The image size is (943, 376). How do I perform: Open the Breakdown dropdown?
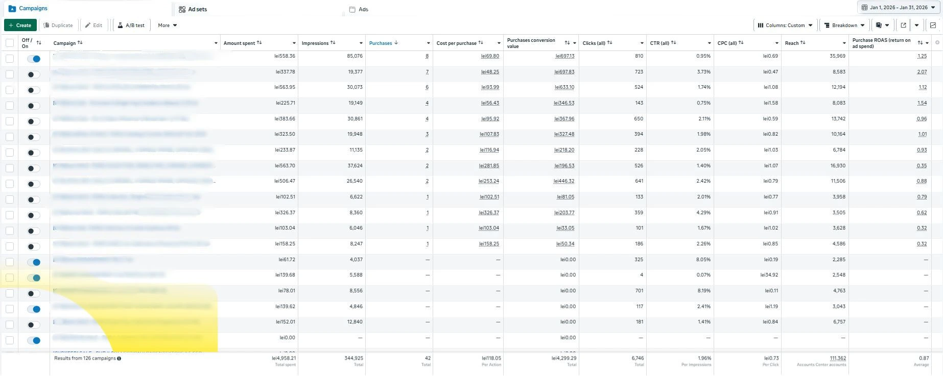(x=844, y=25)
